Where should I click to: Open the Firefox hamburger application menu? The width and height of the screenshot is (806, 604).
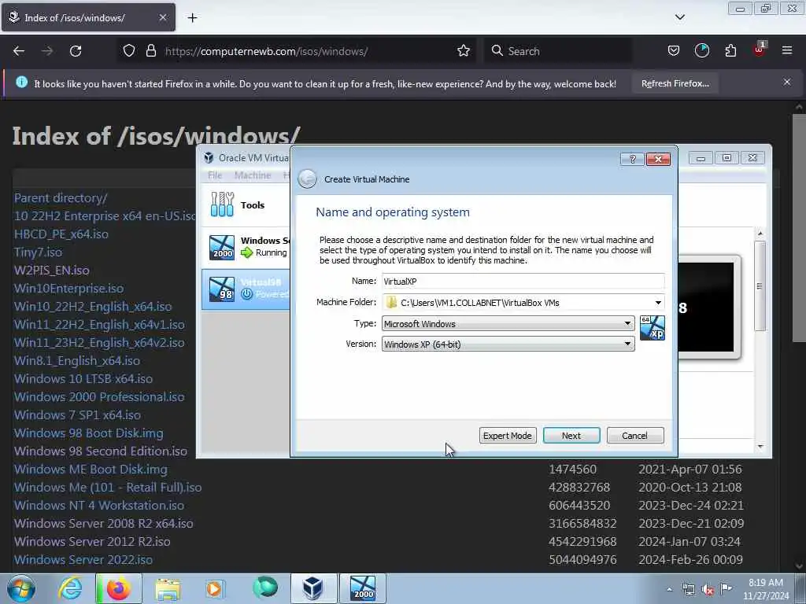(x=787, y=50)
